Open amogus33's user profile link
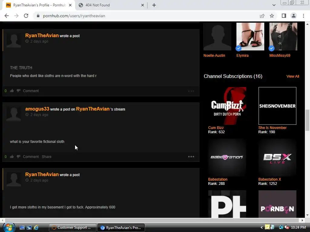The width and height of the screenshot is (310, 232). pos(37,109)
